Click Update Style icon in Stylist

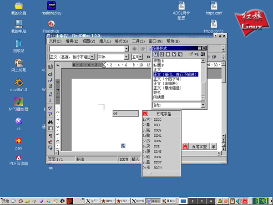tap(203, 54)
